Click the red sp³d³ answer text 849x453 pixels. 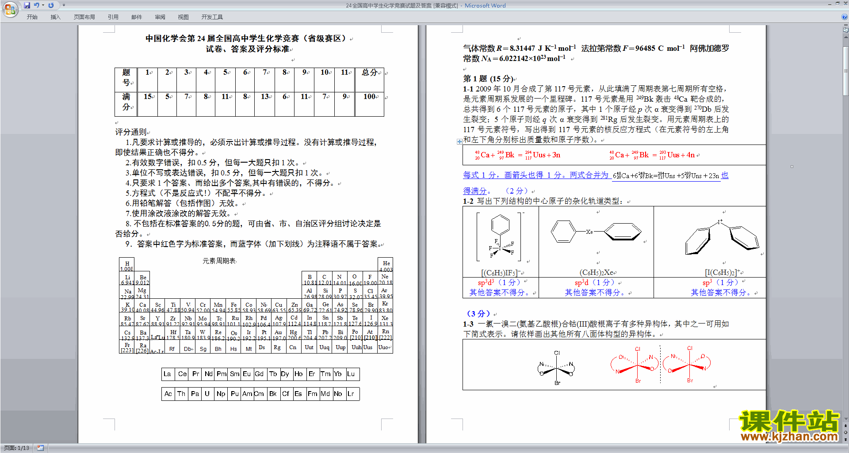coord(486,282)
